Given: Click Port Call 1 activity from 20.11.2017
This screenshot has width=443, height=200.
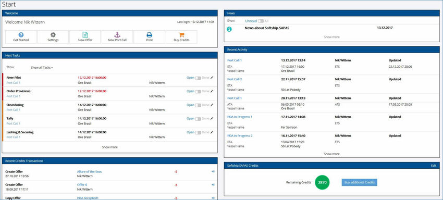Looking at the screenshot, I should pyautogui.click(x=235, y=98).
